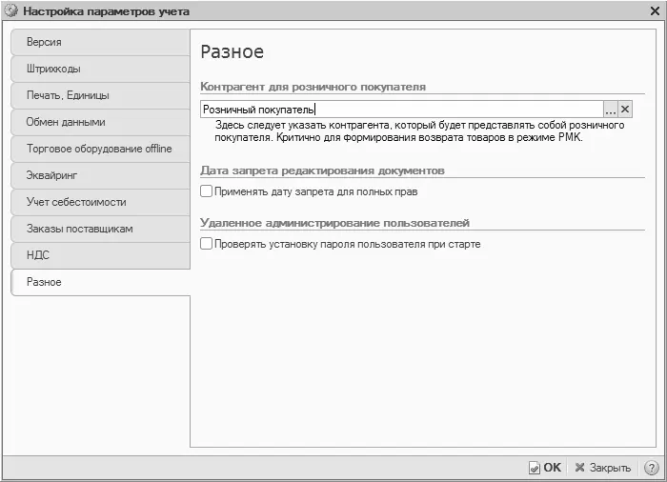The height and width of the screenshot is (482, 667).
Task: Click the Контрагент для розничного покупателя heading
Action: [x=313, y=87]
